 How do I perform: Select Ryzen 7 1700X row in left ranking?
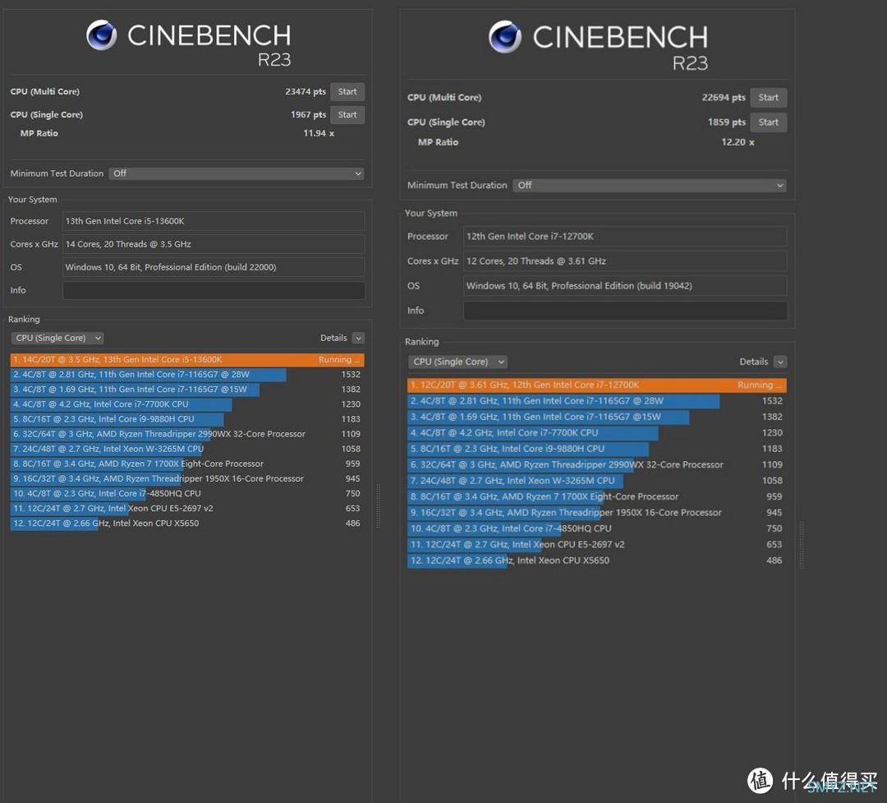[x=187, y=464]
